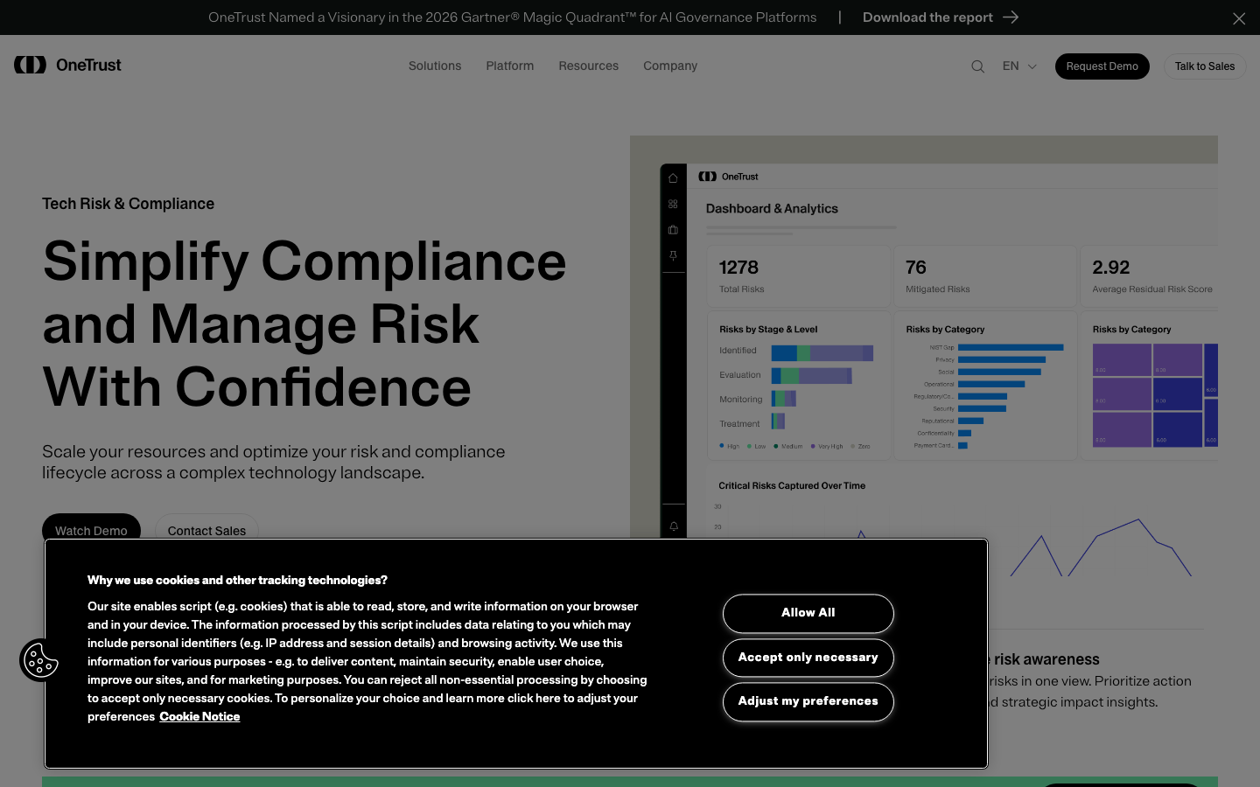Click Accept only necessary button
Screen dimensions: 1260x787
808,658
